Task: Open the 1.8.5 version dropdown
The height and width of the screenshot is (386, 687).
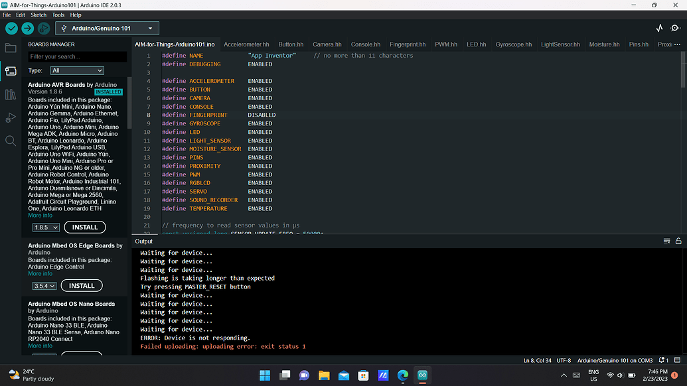Action: [x=46, y=227]
